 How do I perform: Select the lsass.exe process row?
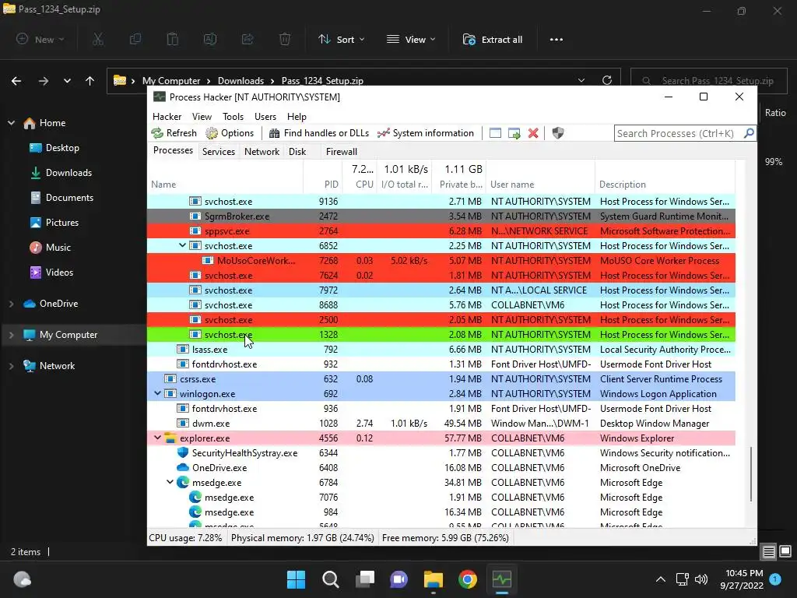pos(441,350)
